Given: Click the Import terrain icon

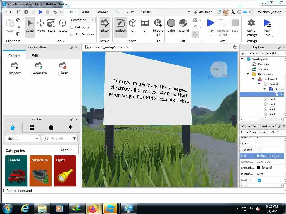Looking at the screenshot, I should pos(15,69).
